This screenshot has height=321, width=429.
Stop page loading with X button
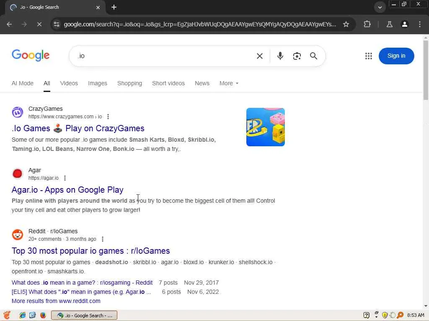coord(39,24)
